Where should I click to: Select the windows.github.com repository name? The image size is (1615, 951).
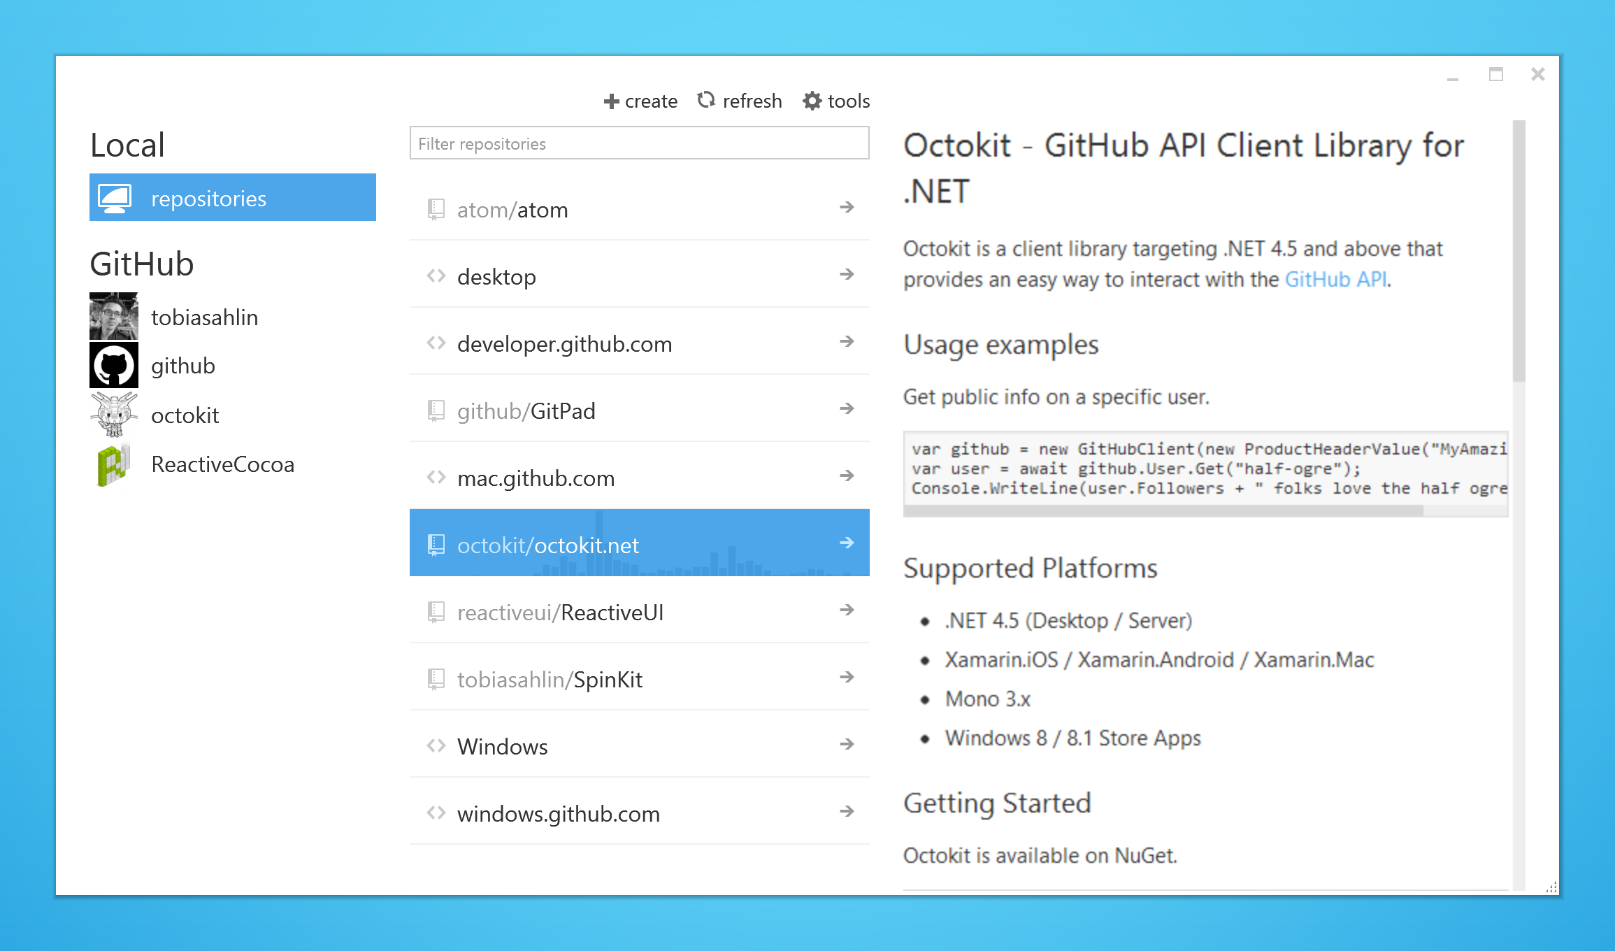tap(558, 814)
